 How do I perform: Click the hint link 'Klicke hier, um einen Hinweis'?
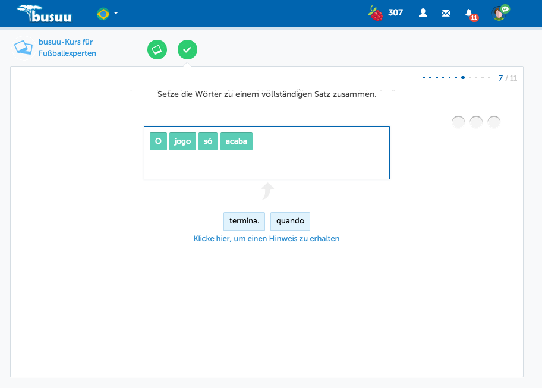tap(266, 239)
